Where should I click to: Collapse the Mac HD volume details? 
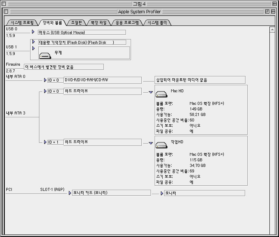151,92
